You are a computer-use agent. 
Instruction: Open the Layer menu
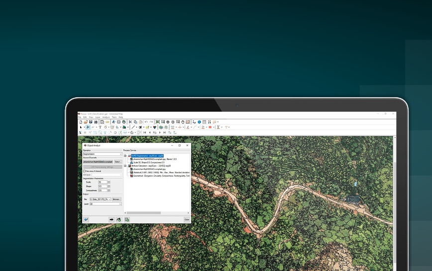click(98, 117)
